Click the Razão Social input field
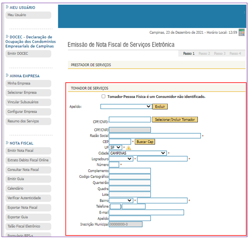 155,136
